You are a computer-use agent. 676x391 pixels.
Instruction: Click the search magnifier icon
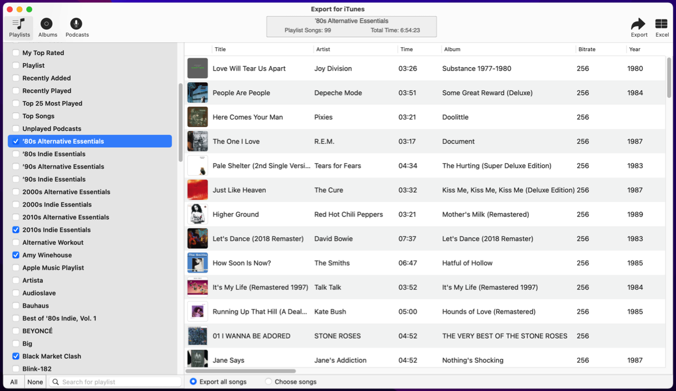point(56,382)
